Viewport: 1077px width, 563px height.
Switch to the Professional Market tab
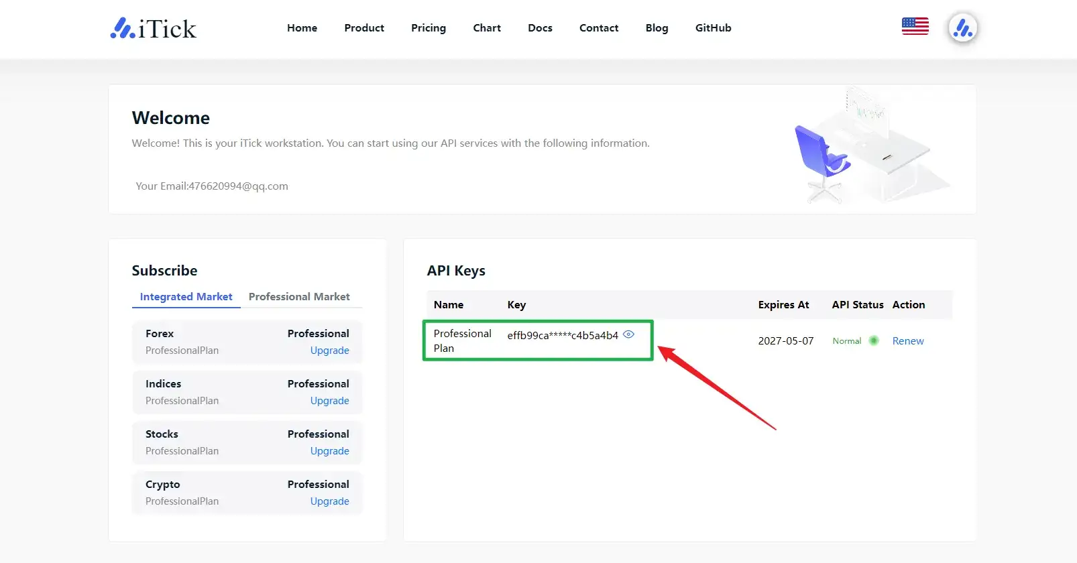coord(299,297)
